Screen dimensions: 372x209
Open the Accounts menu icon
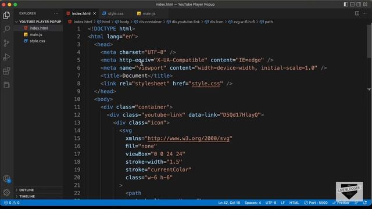[x=6, y=178]
